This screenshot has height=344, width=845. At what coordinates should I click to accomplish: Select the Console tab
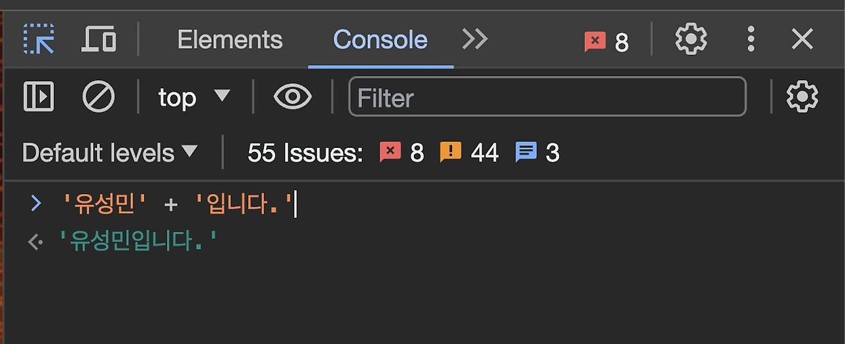point(380,40)
